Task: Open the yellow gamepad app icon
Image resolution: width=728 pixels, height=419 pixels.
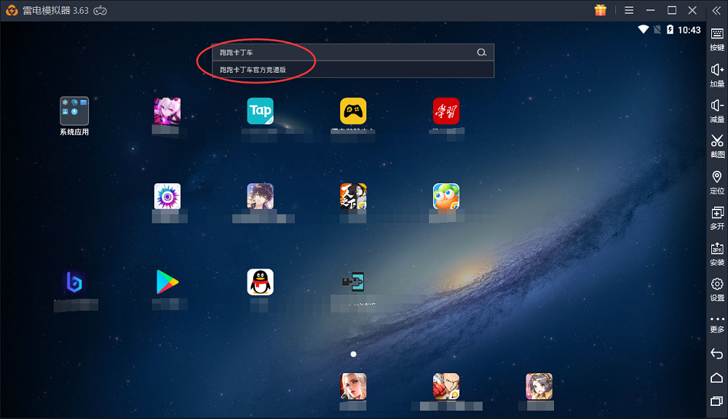Action: [x=353, y=111]
